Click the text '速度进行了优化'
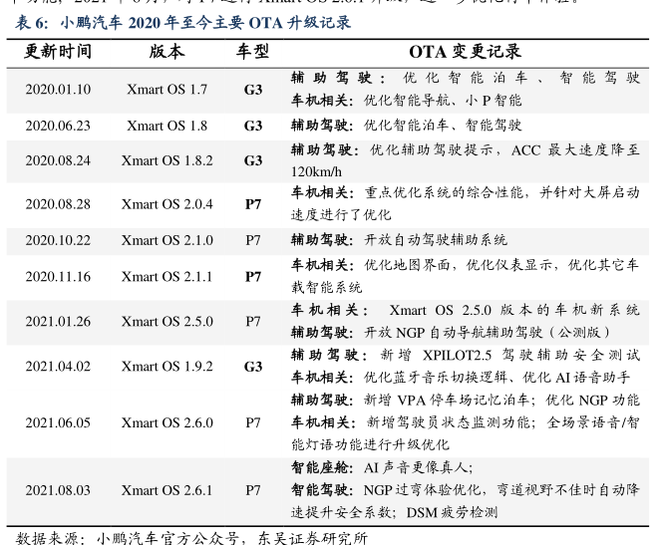The height and width of the screenshot is (545, 662). pyautogui.click(x=341, y=214)
